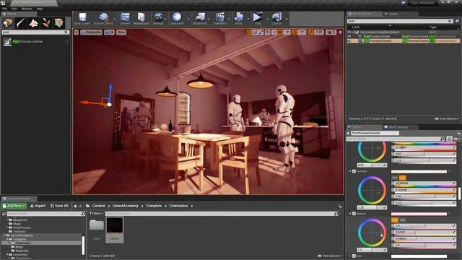Open World Outliner View Options dropdown
This screenshot has width=462, height=260.
point(447,118)
